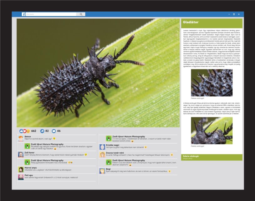Viewport: 255px width, 201px height.
Task: Open Erzsike nagyi's profile avatar
Action: (102, 147)
